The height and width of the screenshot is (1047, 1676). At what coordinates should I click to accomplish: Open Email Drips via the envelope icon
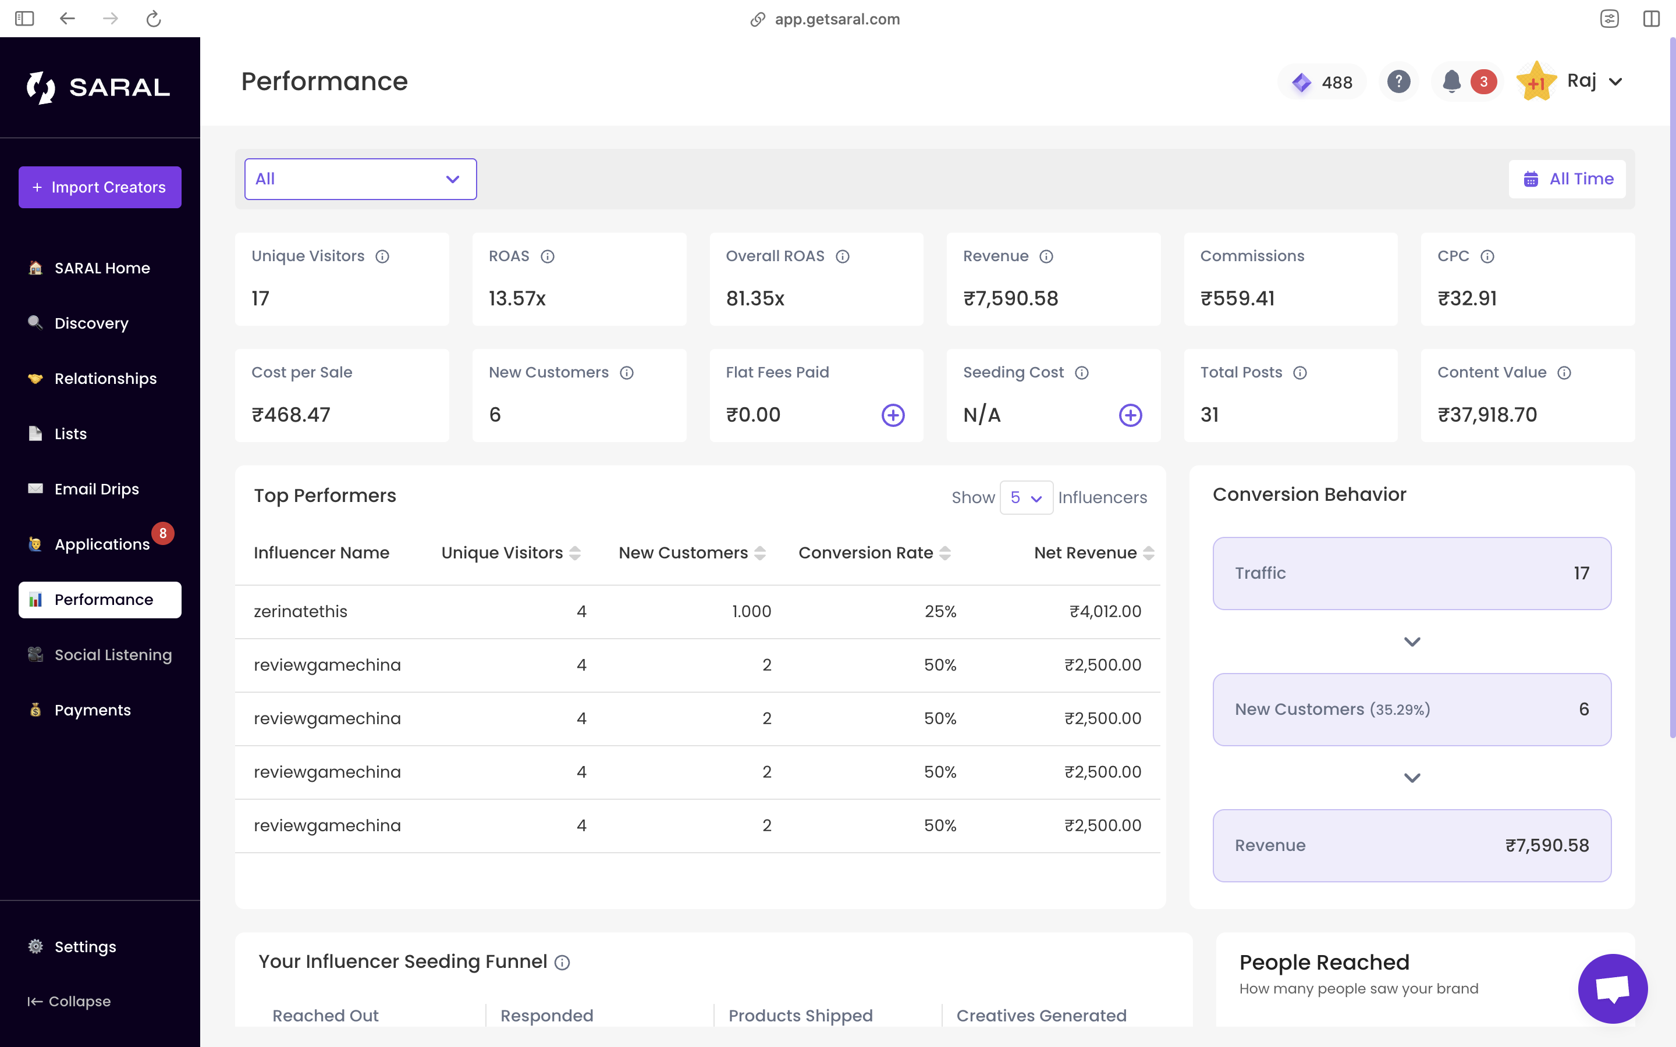[35, 488]
